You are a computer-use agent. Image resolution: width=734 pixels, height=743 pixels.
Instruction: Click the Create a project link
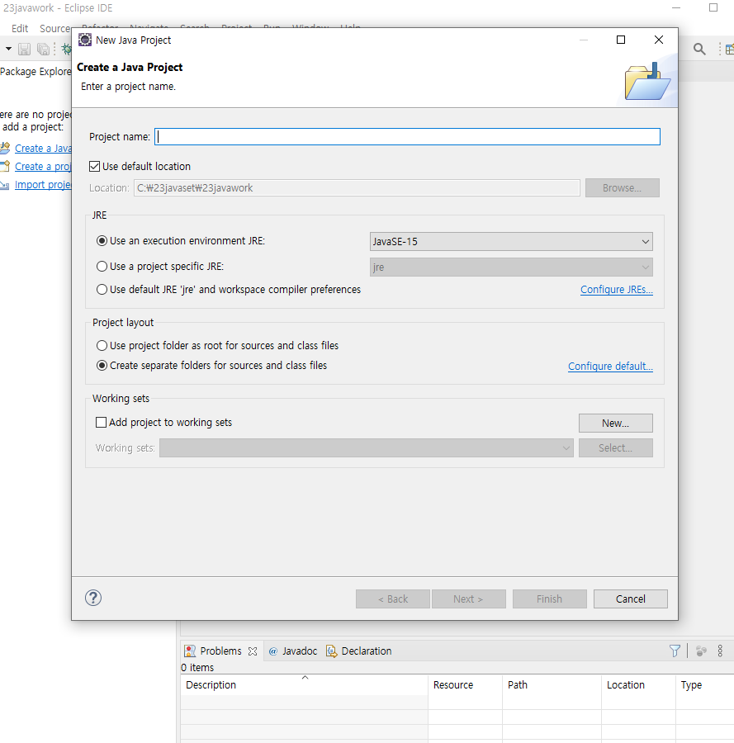43,166
